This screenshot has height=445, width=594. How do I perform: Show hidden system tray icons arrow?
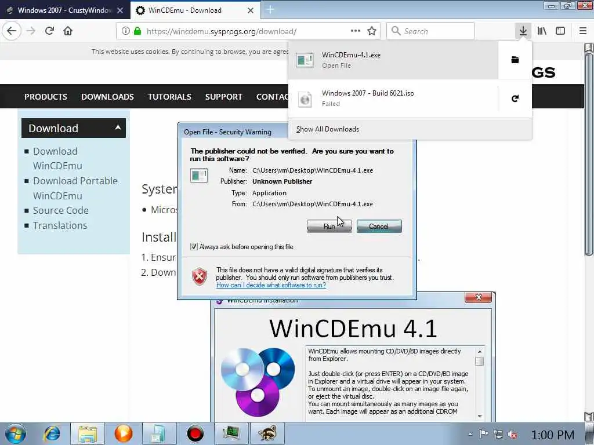tap(470, 435)
